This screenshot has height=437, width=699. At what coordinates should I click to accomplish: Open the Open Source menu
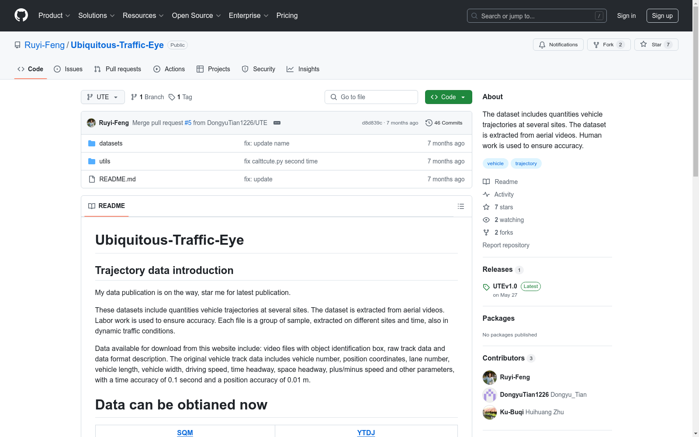click(196, 15)
